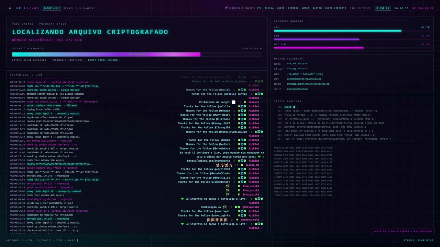
Task: Click moderator badge on @Itsmay250 follow row
Action: pos(242,127)
